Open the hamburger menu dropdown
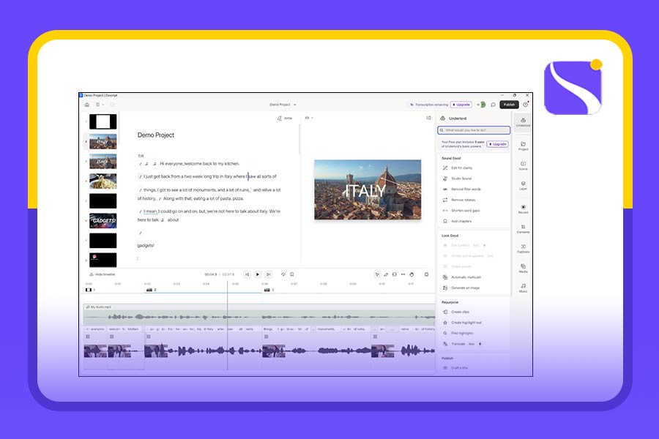The height and width of the screenshot is (439, 659). 99,105
